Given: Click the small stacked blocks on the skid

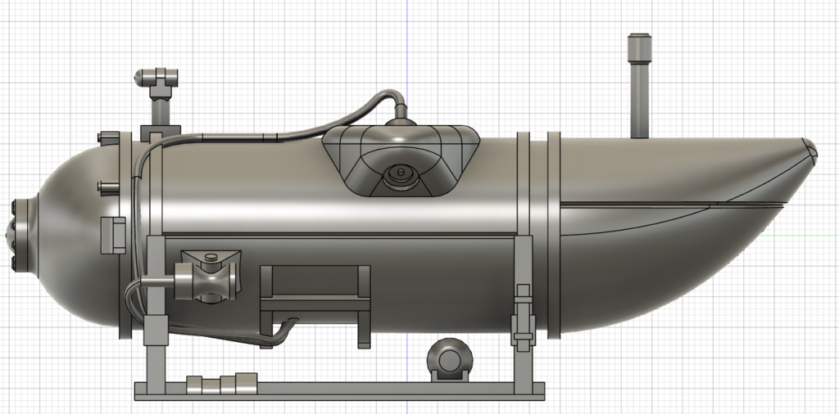Looking at the screenshot, I should tap(221, 384).
